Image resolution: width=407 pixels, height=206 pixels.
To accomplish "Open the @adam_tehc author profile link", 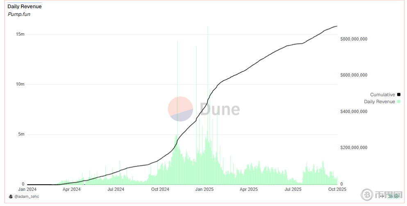I will click(x=27, y=197).
